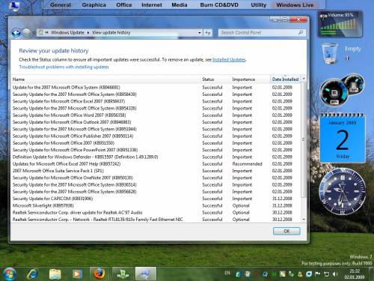Select Security Update for Microsoft Office OneNote 2007

coord(156,178)
